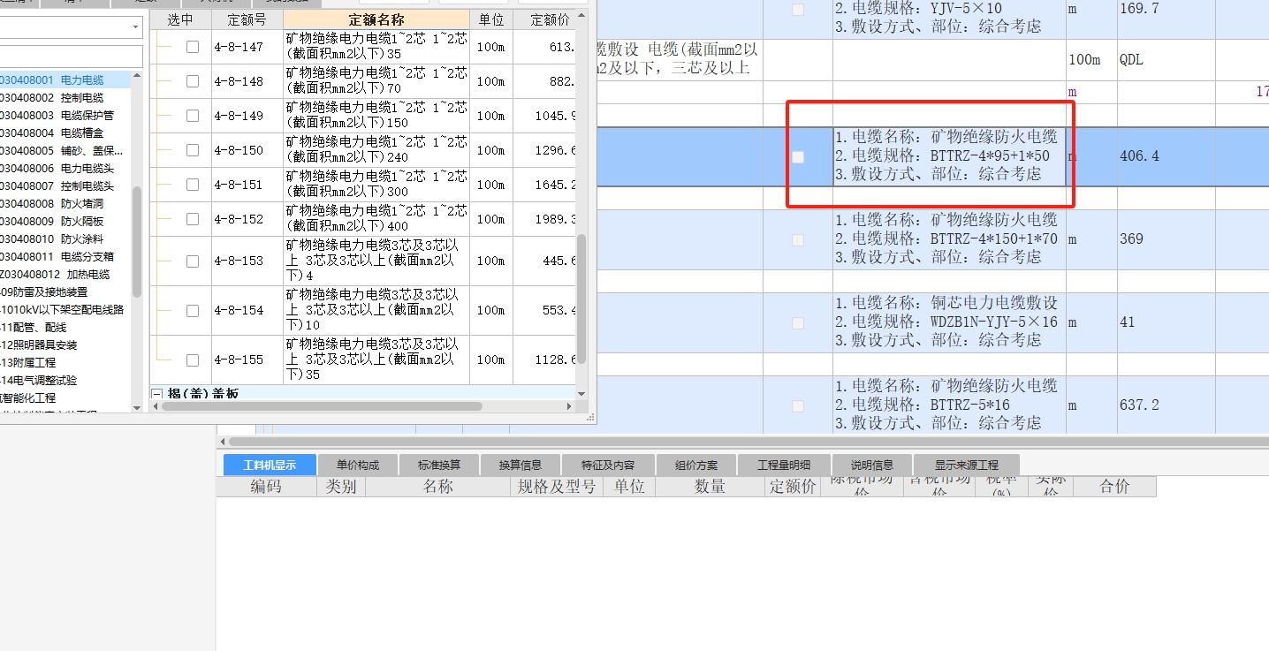Switch to the 换算信息 tab
The height and width of the screenshot is (651, 1269).
[x=521, y=465]
